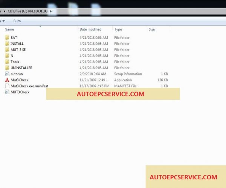This screenshot has height=188, width=226.
Task: Select the autorun file name
Action: (17, 74)
